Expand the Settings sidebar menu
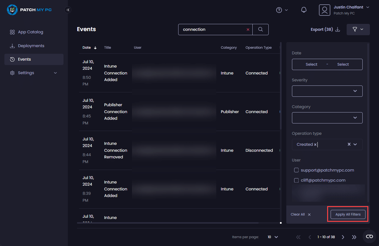This screenshot has width=379, height=246. point(34,73)
